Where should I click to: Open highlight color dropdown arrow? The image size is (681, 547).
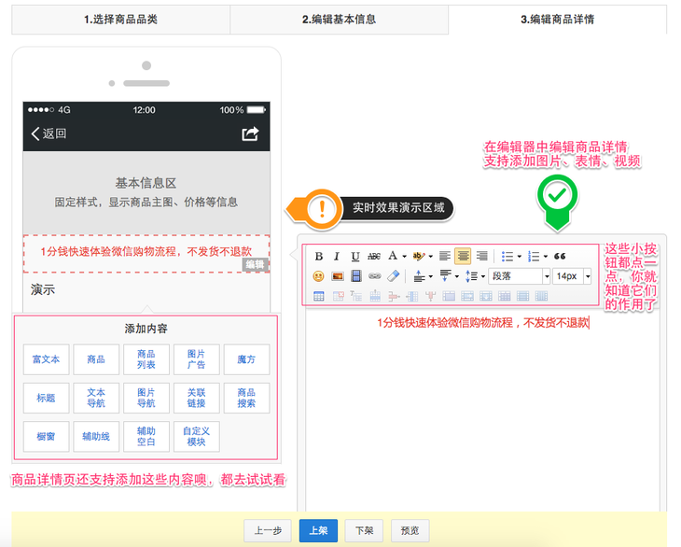(x=431, y=257)
